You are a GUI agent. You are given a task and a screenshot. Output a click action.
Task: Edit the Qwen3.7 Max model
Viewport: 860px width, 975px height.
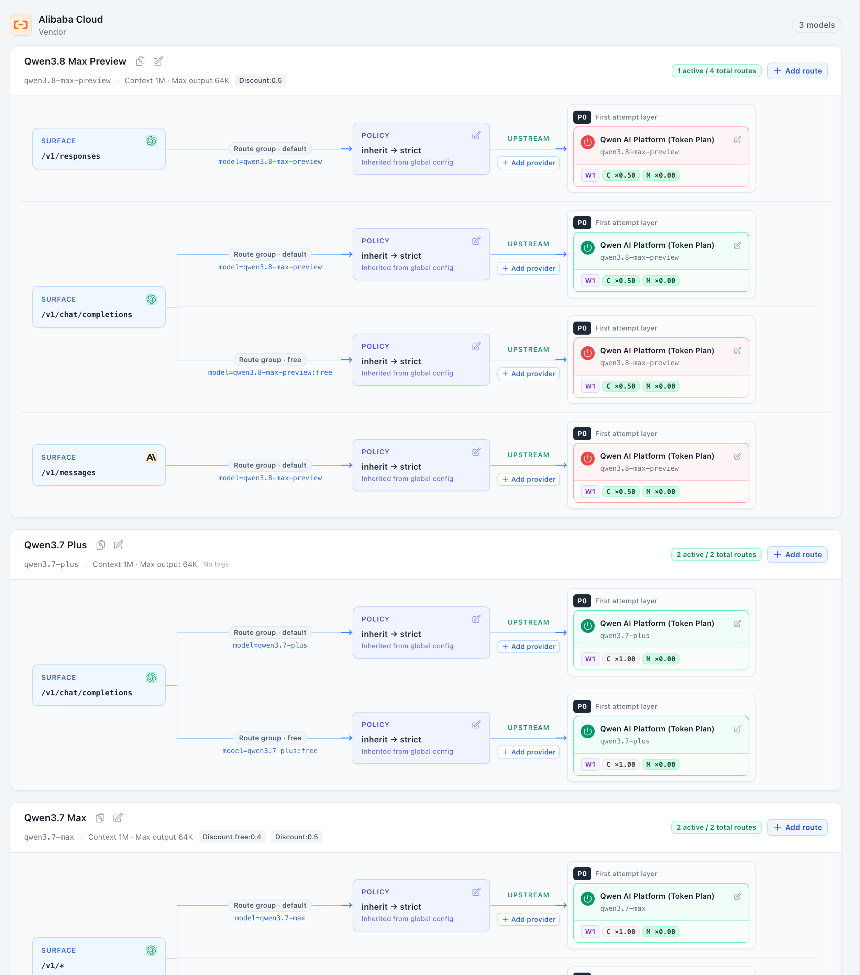pyautogui.click(x=118, y=818)
